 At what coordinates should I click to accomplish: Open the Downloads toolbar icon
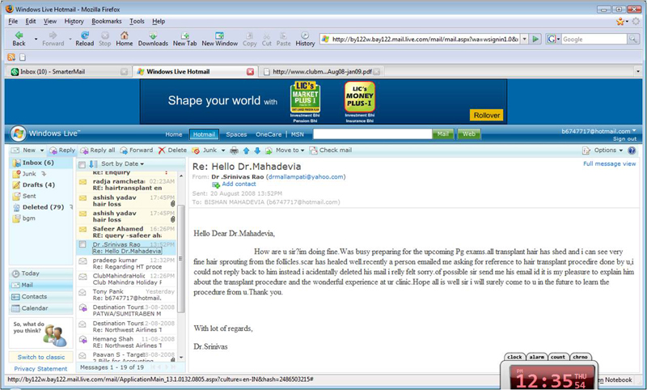[x=153, y=38]
